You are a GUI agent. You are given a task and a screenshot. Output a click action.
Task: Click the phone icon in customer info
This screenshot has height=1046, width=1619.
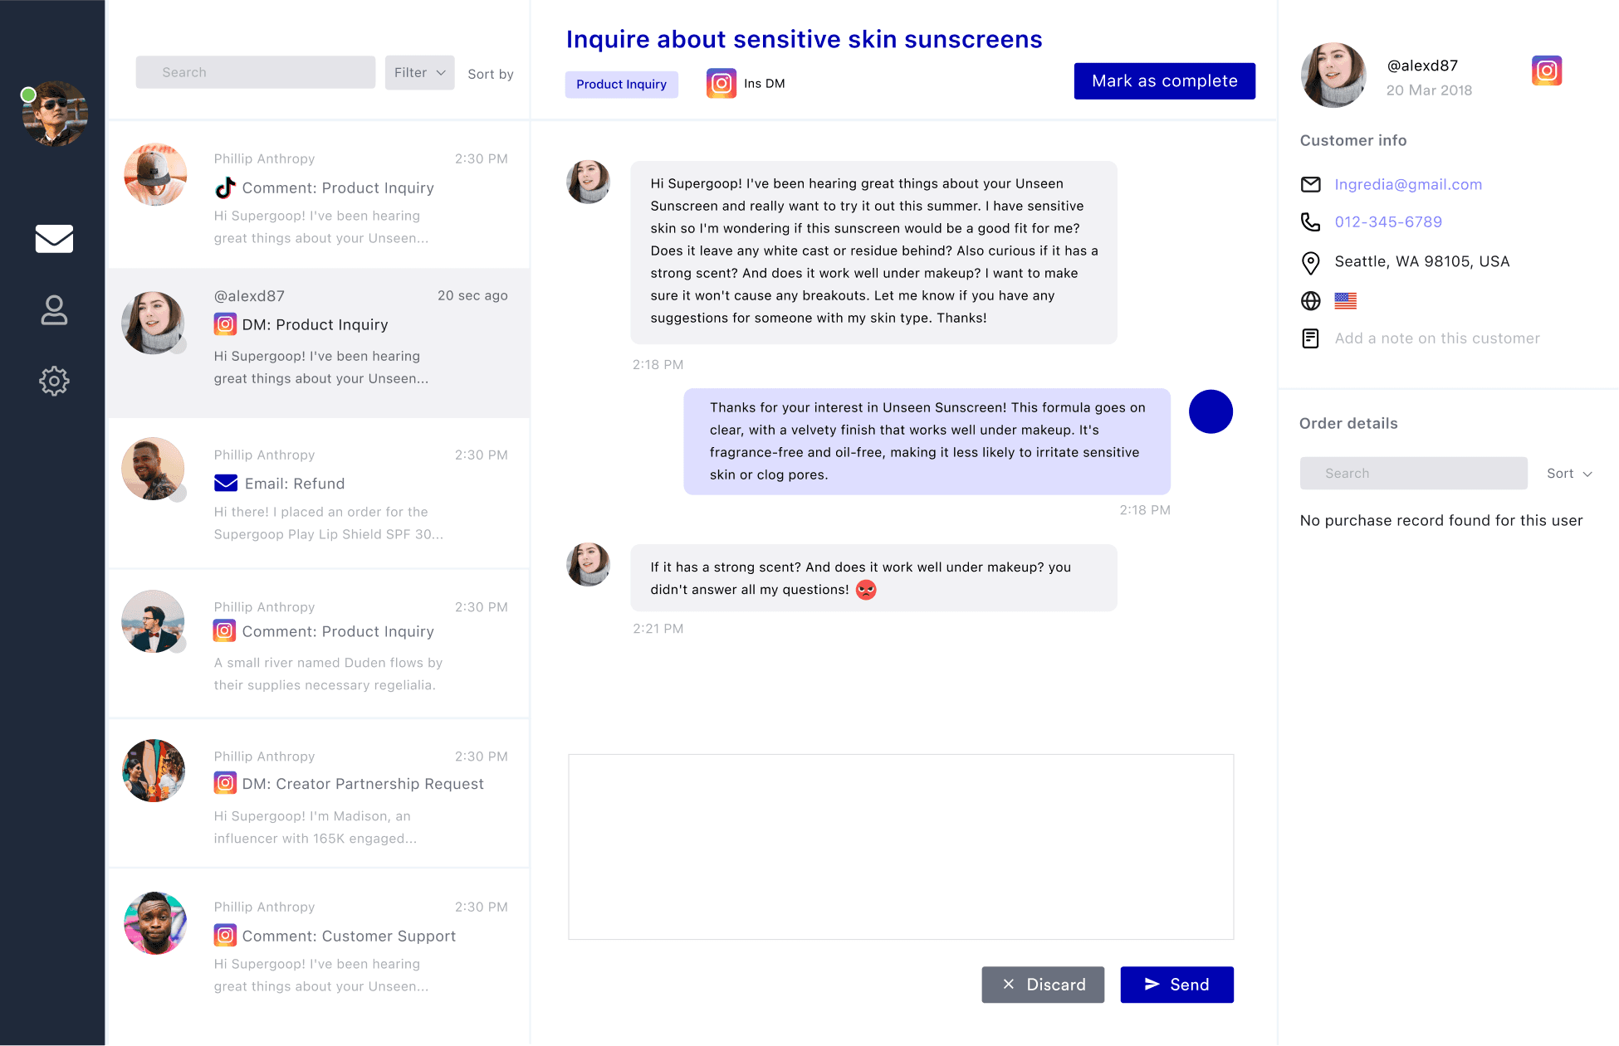point(1310,222)
